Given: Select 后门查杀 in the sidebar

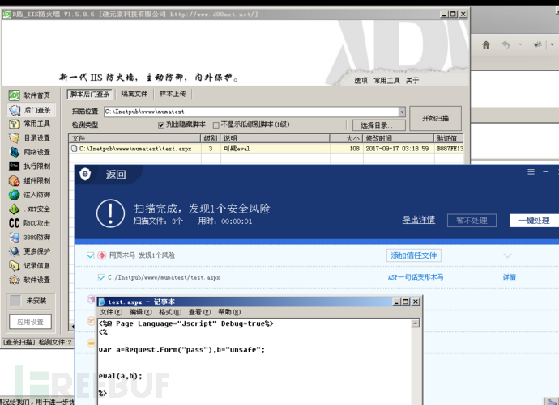Looking at the screenshot, I should 30,110.
